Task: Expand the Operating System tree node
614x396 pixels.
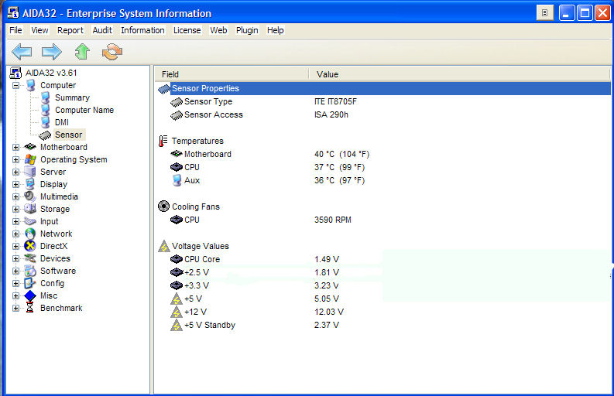Action: [x=15, y=159]
